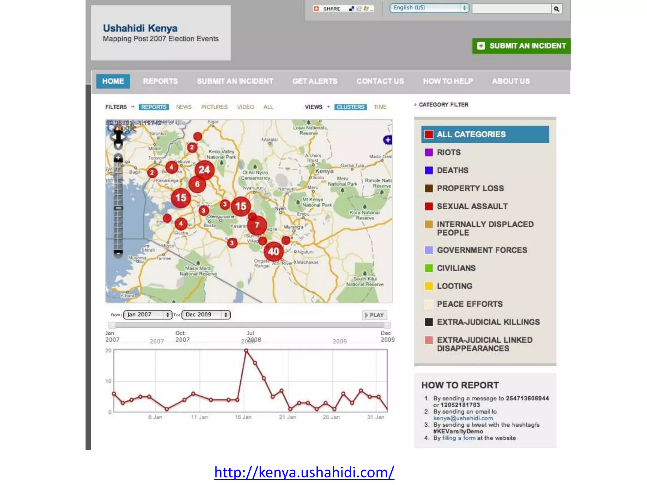647x485 pixels.
Task: Select Internally Displaced People category
Action: (x=485, y=229)
